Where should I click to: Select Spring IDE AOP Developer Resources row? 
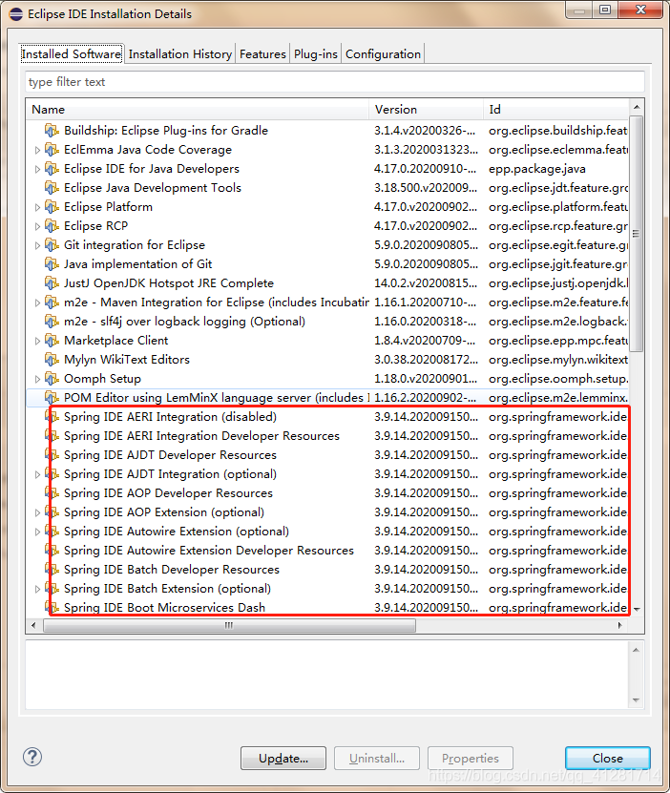(327, 493)
